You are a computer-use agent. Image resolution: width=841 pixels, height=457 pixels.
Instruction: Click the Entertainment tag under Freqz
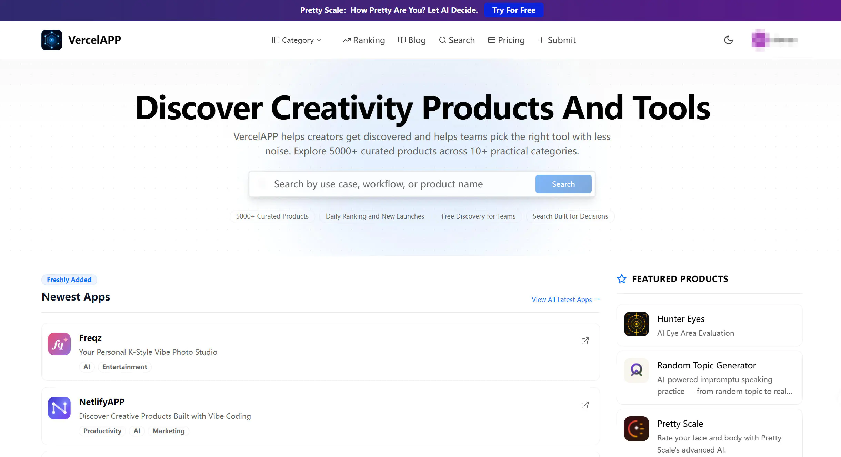(x=124, y=367)
